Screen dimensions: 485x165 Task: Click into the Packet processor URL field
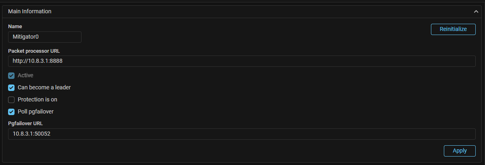pyautogui.click(x=241, y=61)
